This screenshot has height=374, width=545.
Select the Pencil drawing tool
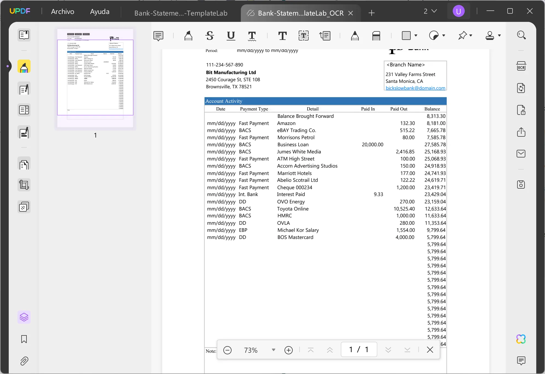tap(355, 36)
